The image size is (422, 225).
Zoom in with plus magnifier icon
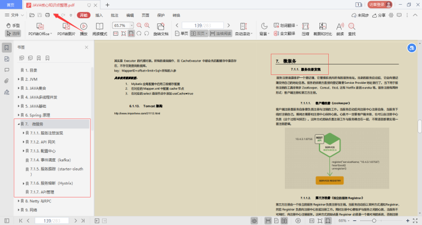(147, 25)
